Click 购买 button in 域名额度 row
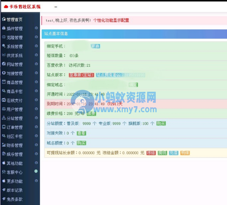Screen dimensions: 227x205 tap(81, 143)
